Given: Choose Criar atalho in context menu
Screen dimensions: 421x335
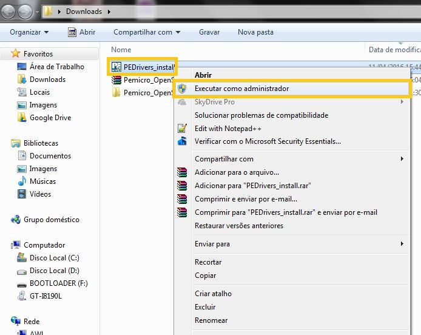Looking at the screenshot, I should 213,294.
